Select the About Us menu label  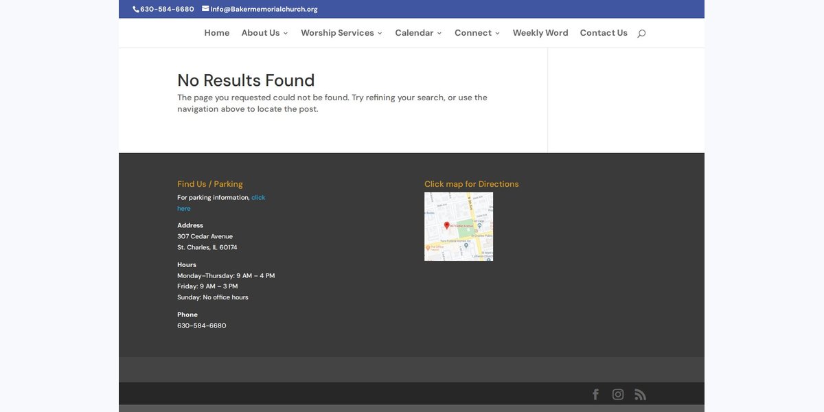coord(260,33)
